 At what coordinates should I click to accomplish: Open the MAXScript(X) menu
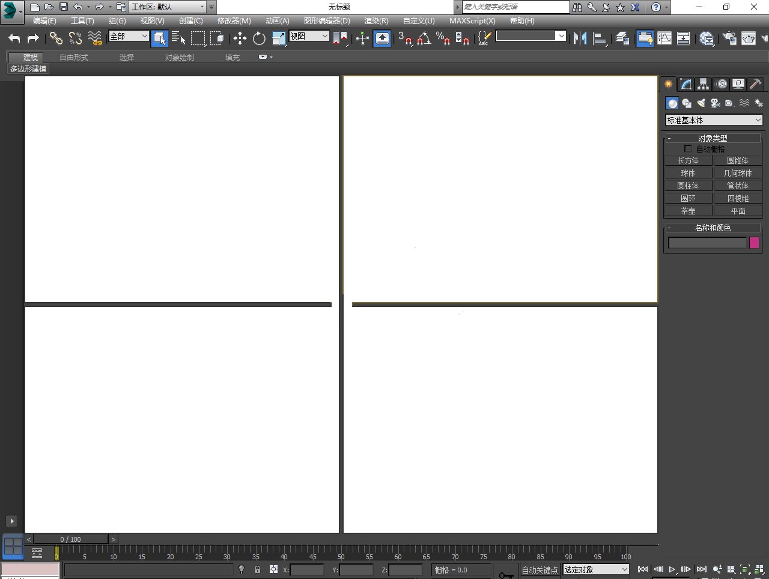[472, 21]
